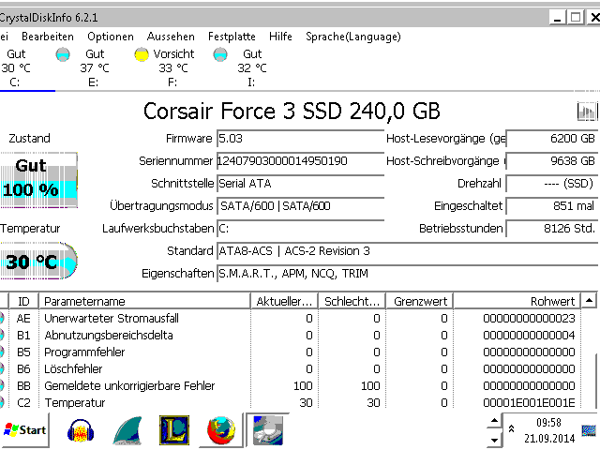The image size is (600, 450).
Task: Click Standard field ATA8-ACS
Action: point(407,251)
